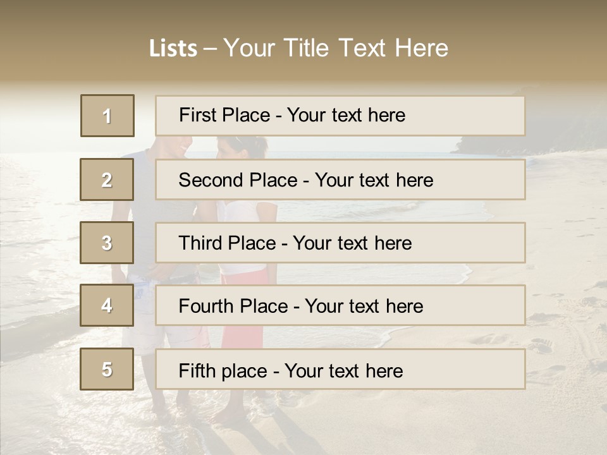Select the Third Place text box
The image size is (607, 455).
(340, 243)
